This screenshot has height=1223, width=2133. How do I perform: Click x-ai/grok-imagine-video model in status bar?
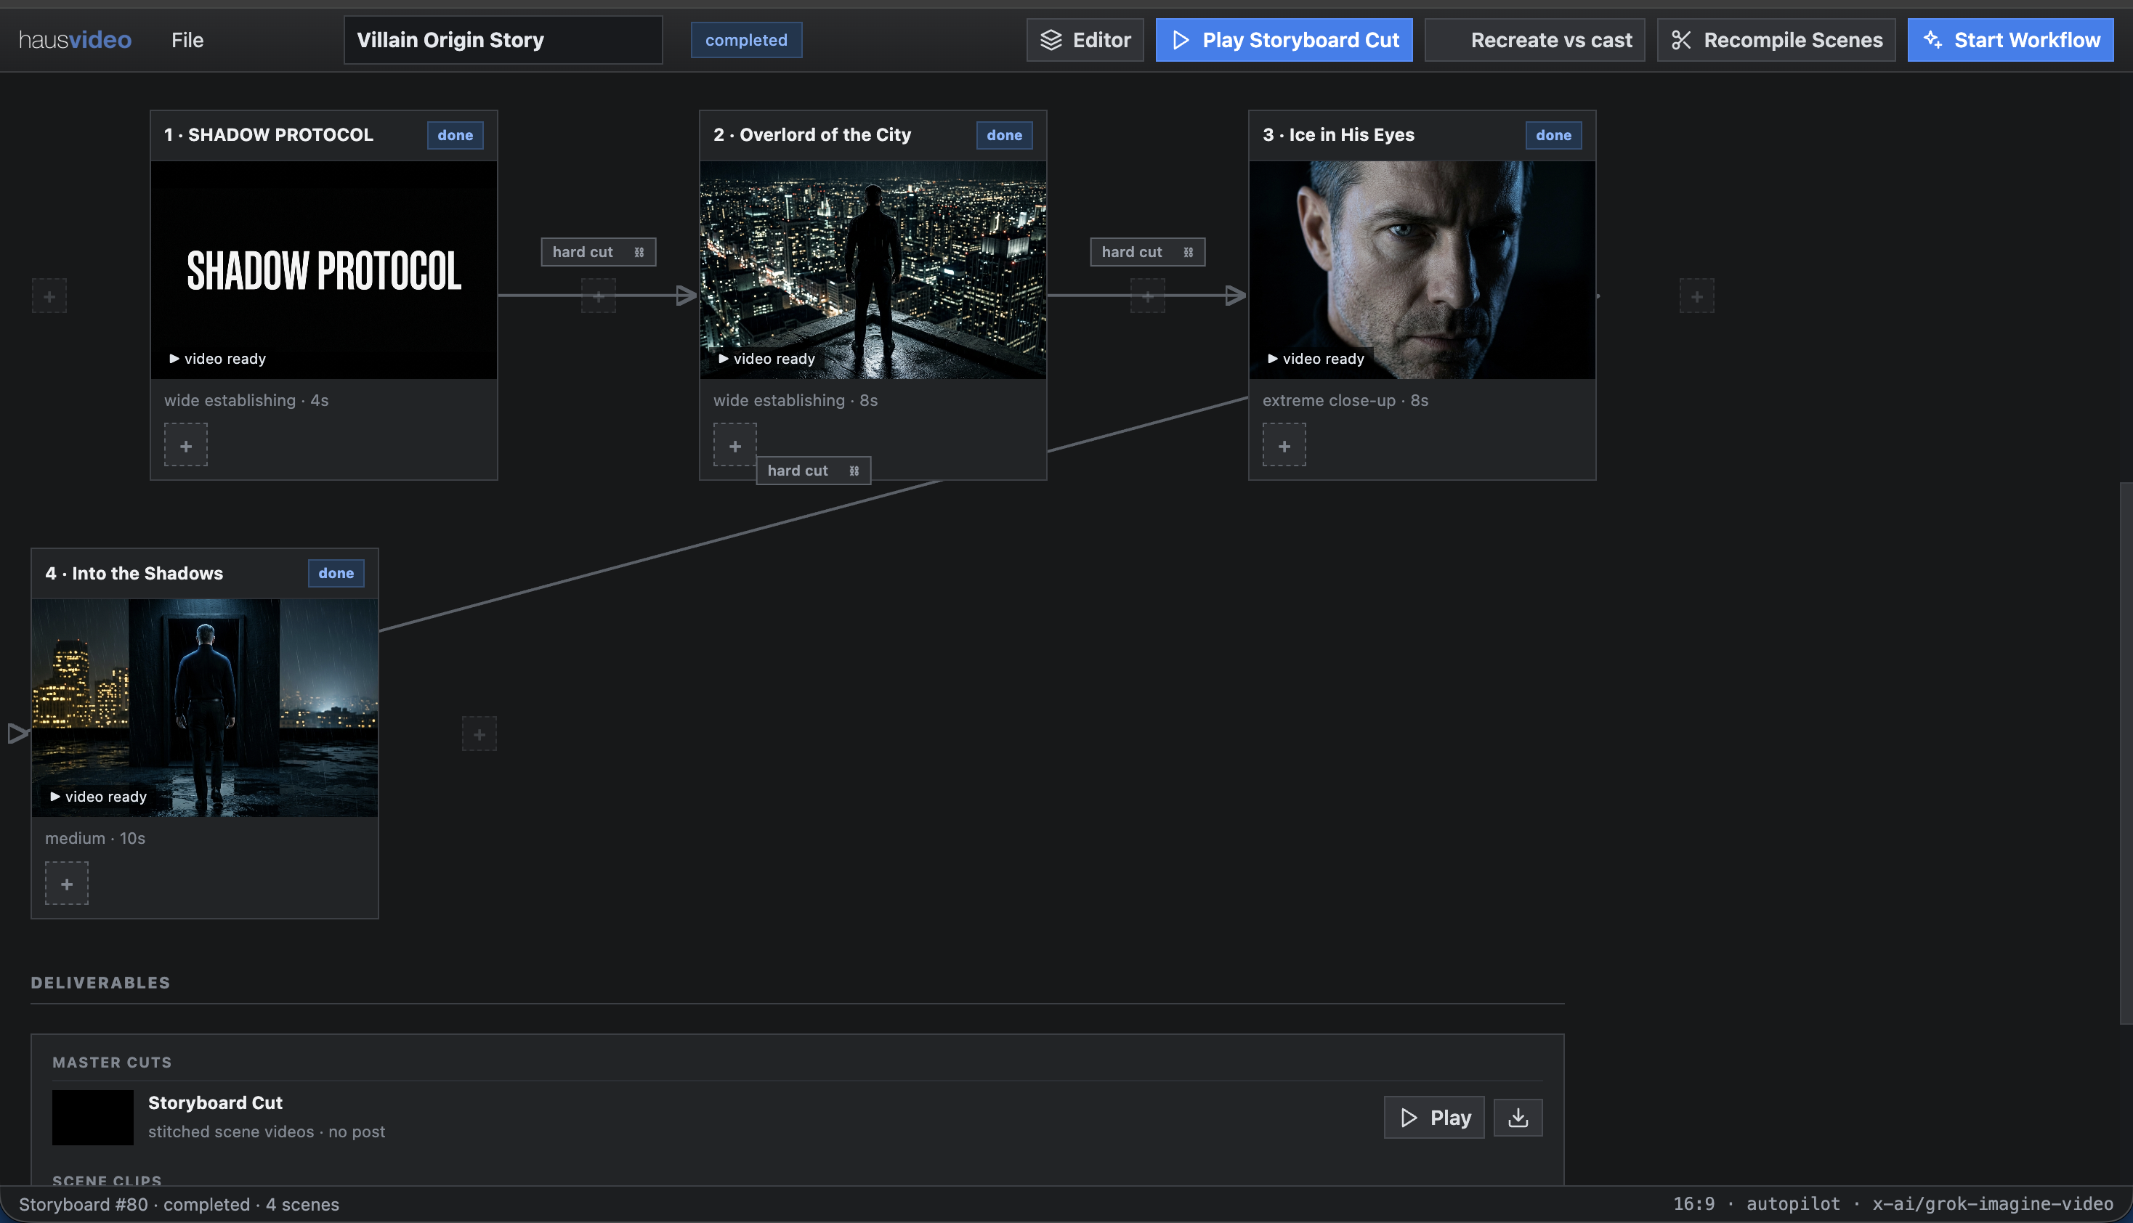(1992, 1205)
